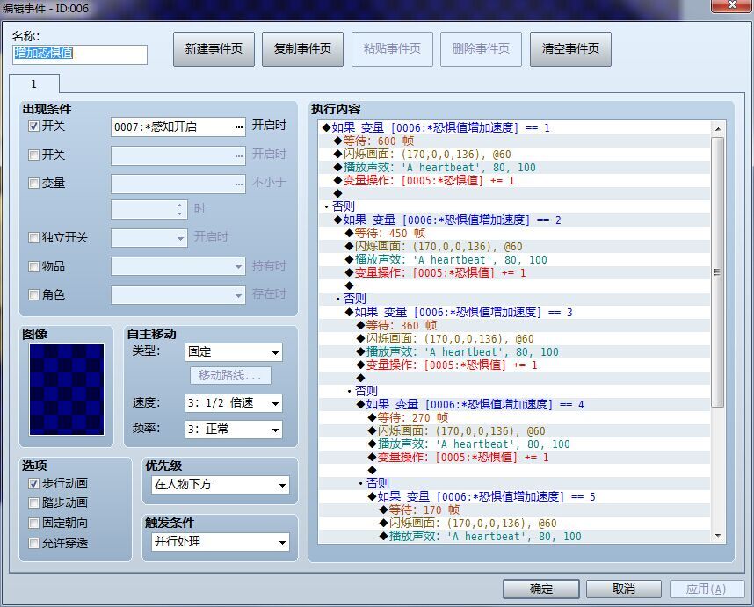Enable the 物品 condition checkbox

33,266
